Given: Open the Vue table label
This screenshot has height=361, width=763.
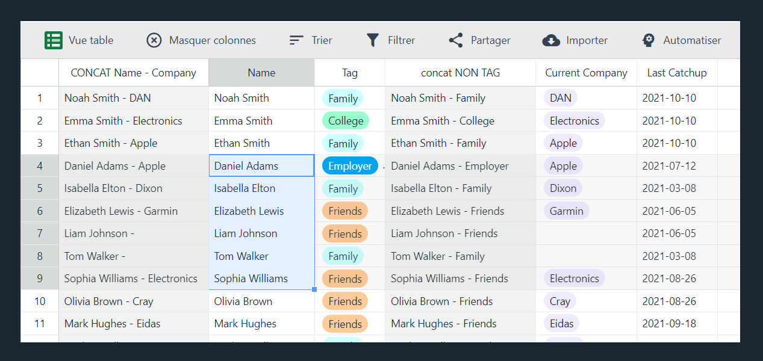Looking at the screenshot, I should point(91,40).
